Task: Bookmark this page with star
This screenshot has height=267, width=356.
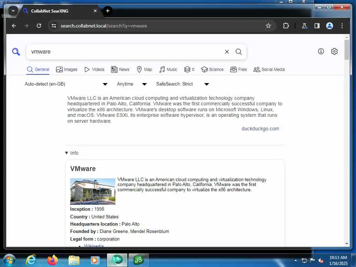Action: [x=268, y=26]
